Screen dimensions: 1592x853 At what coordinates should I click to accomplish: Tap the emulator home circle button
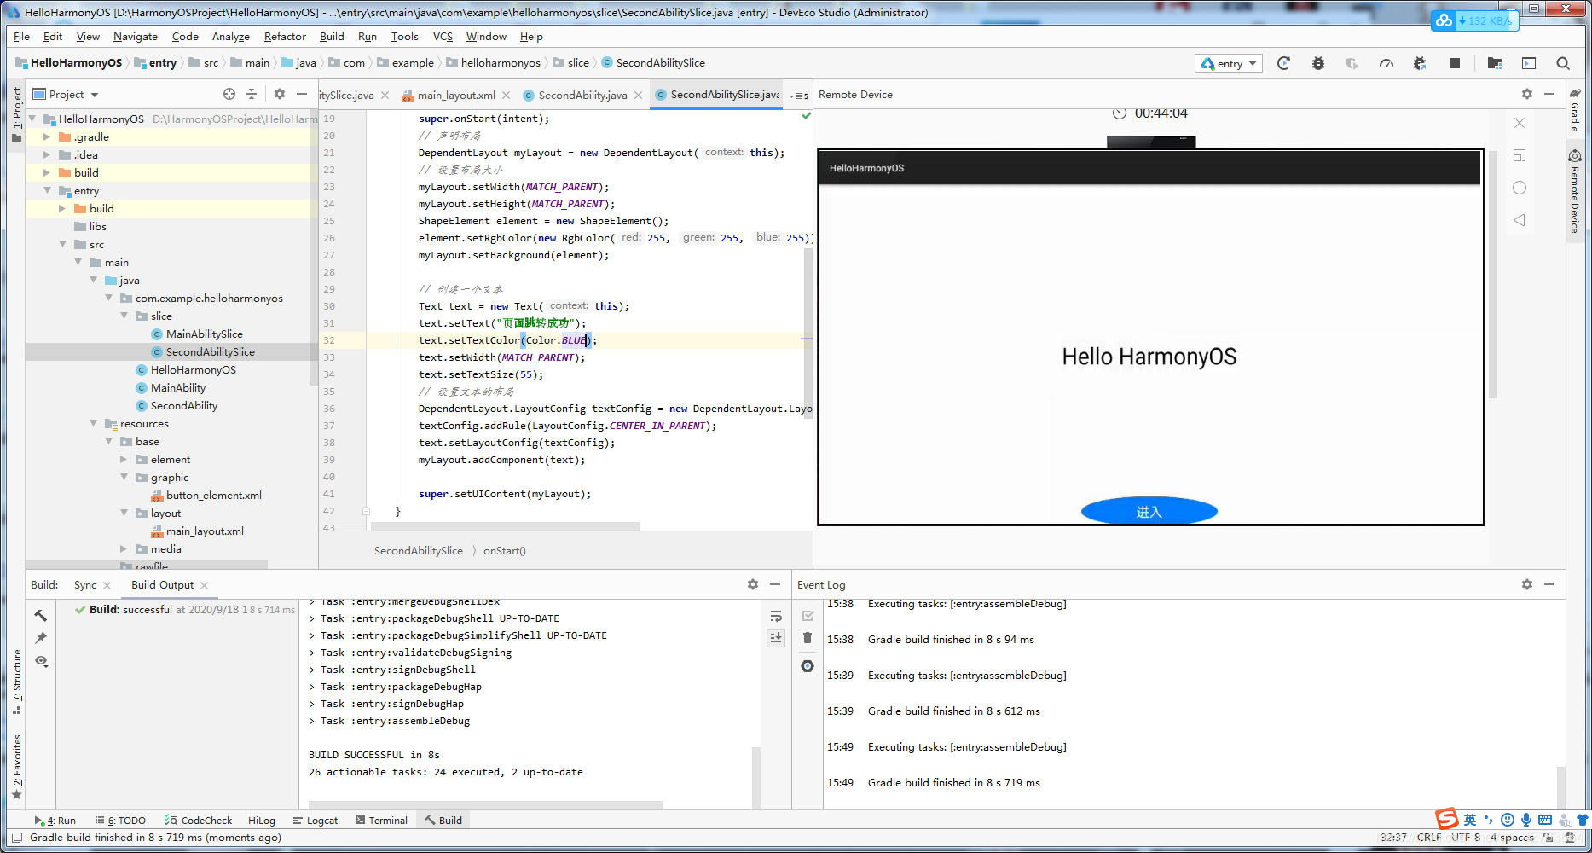[x=1520, y=188]
